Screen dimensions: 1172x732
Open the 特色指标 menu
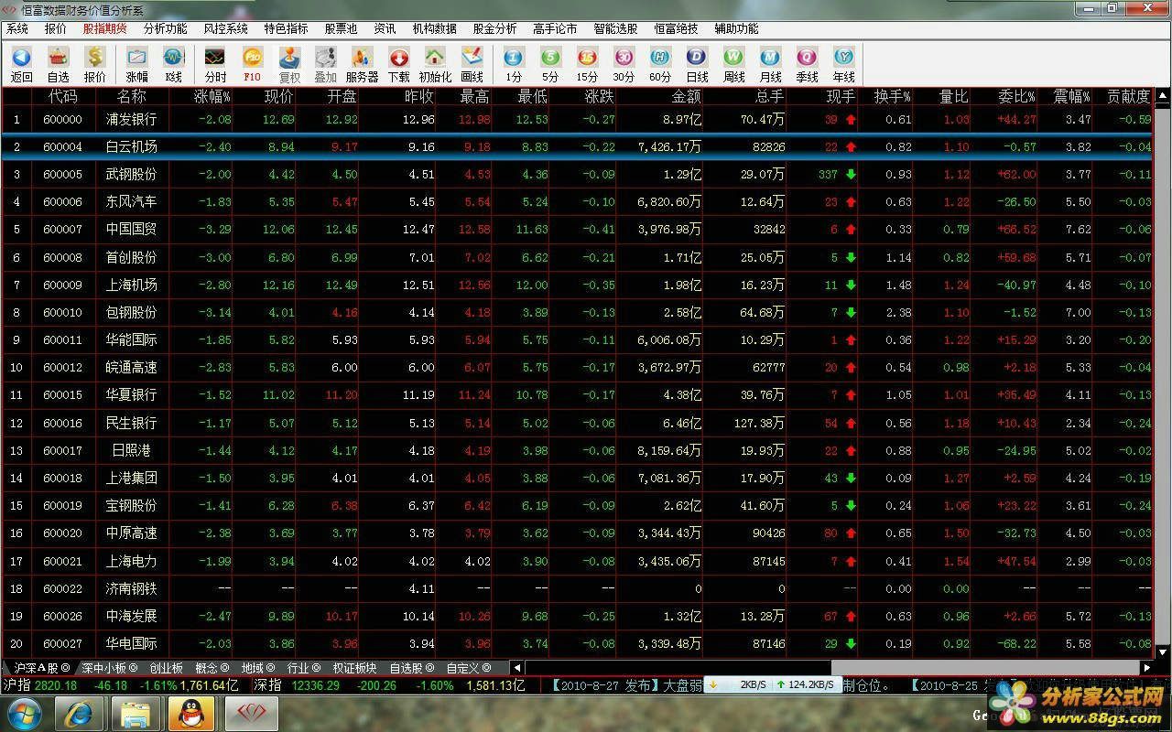pos(286,29)
